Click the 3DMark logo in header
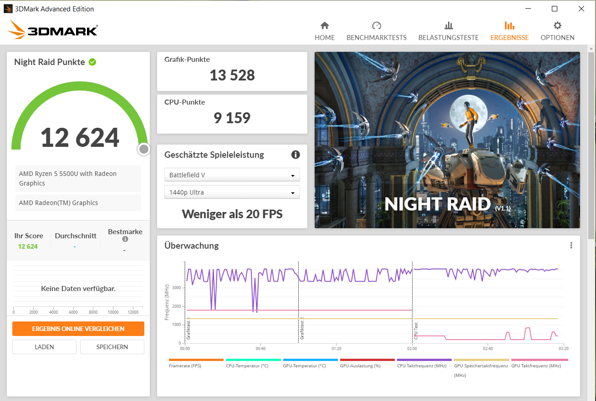 (x=52, y=30)
